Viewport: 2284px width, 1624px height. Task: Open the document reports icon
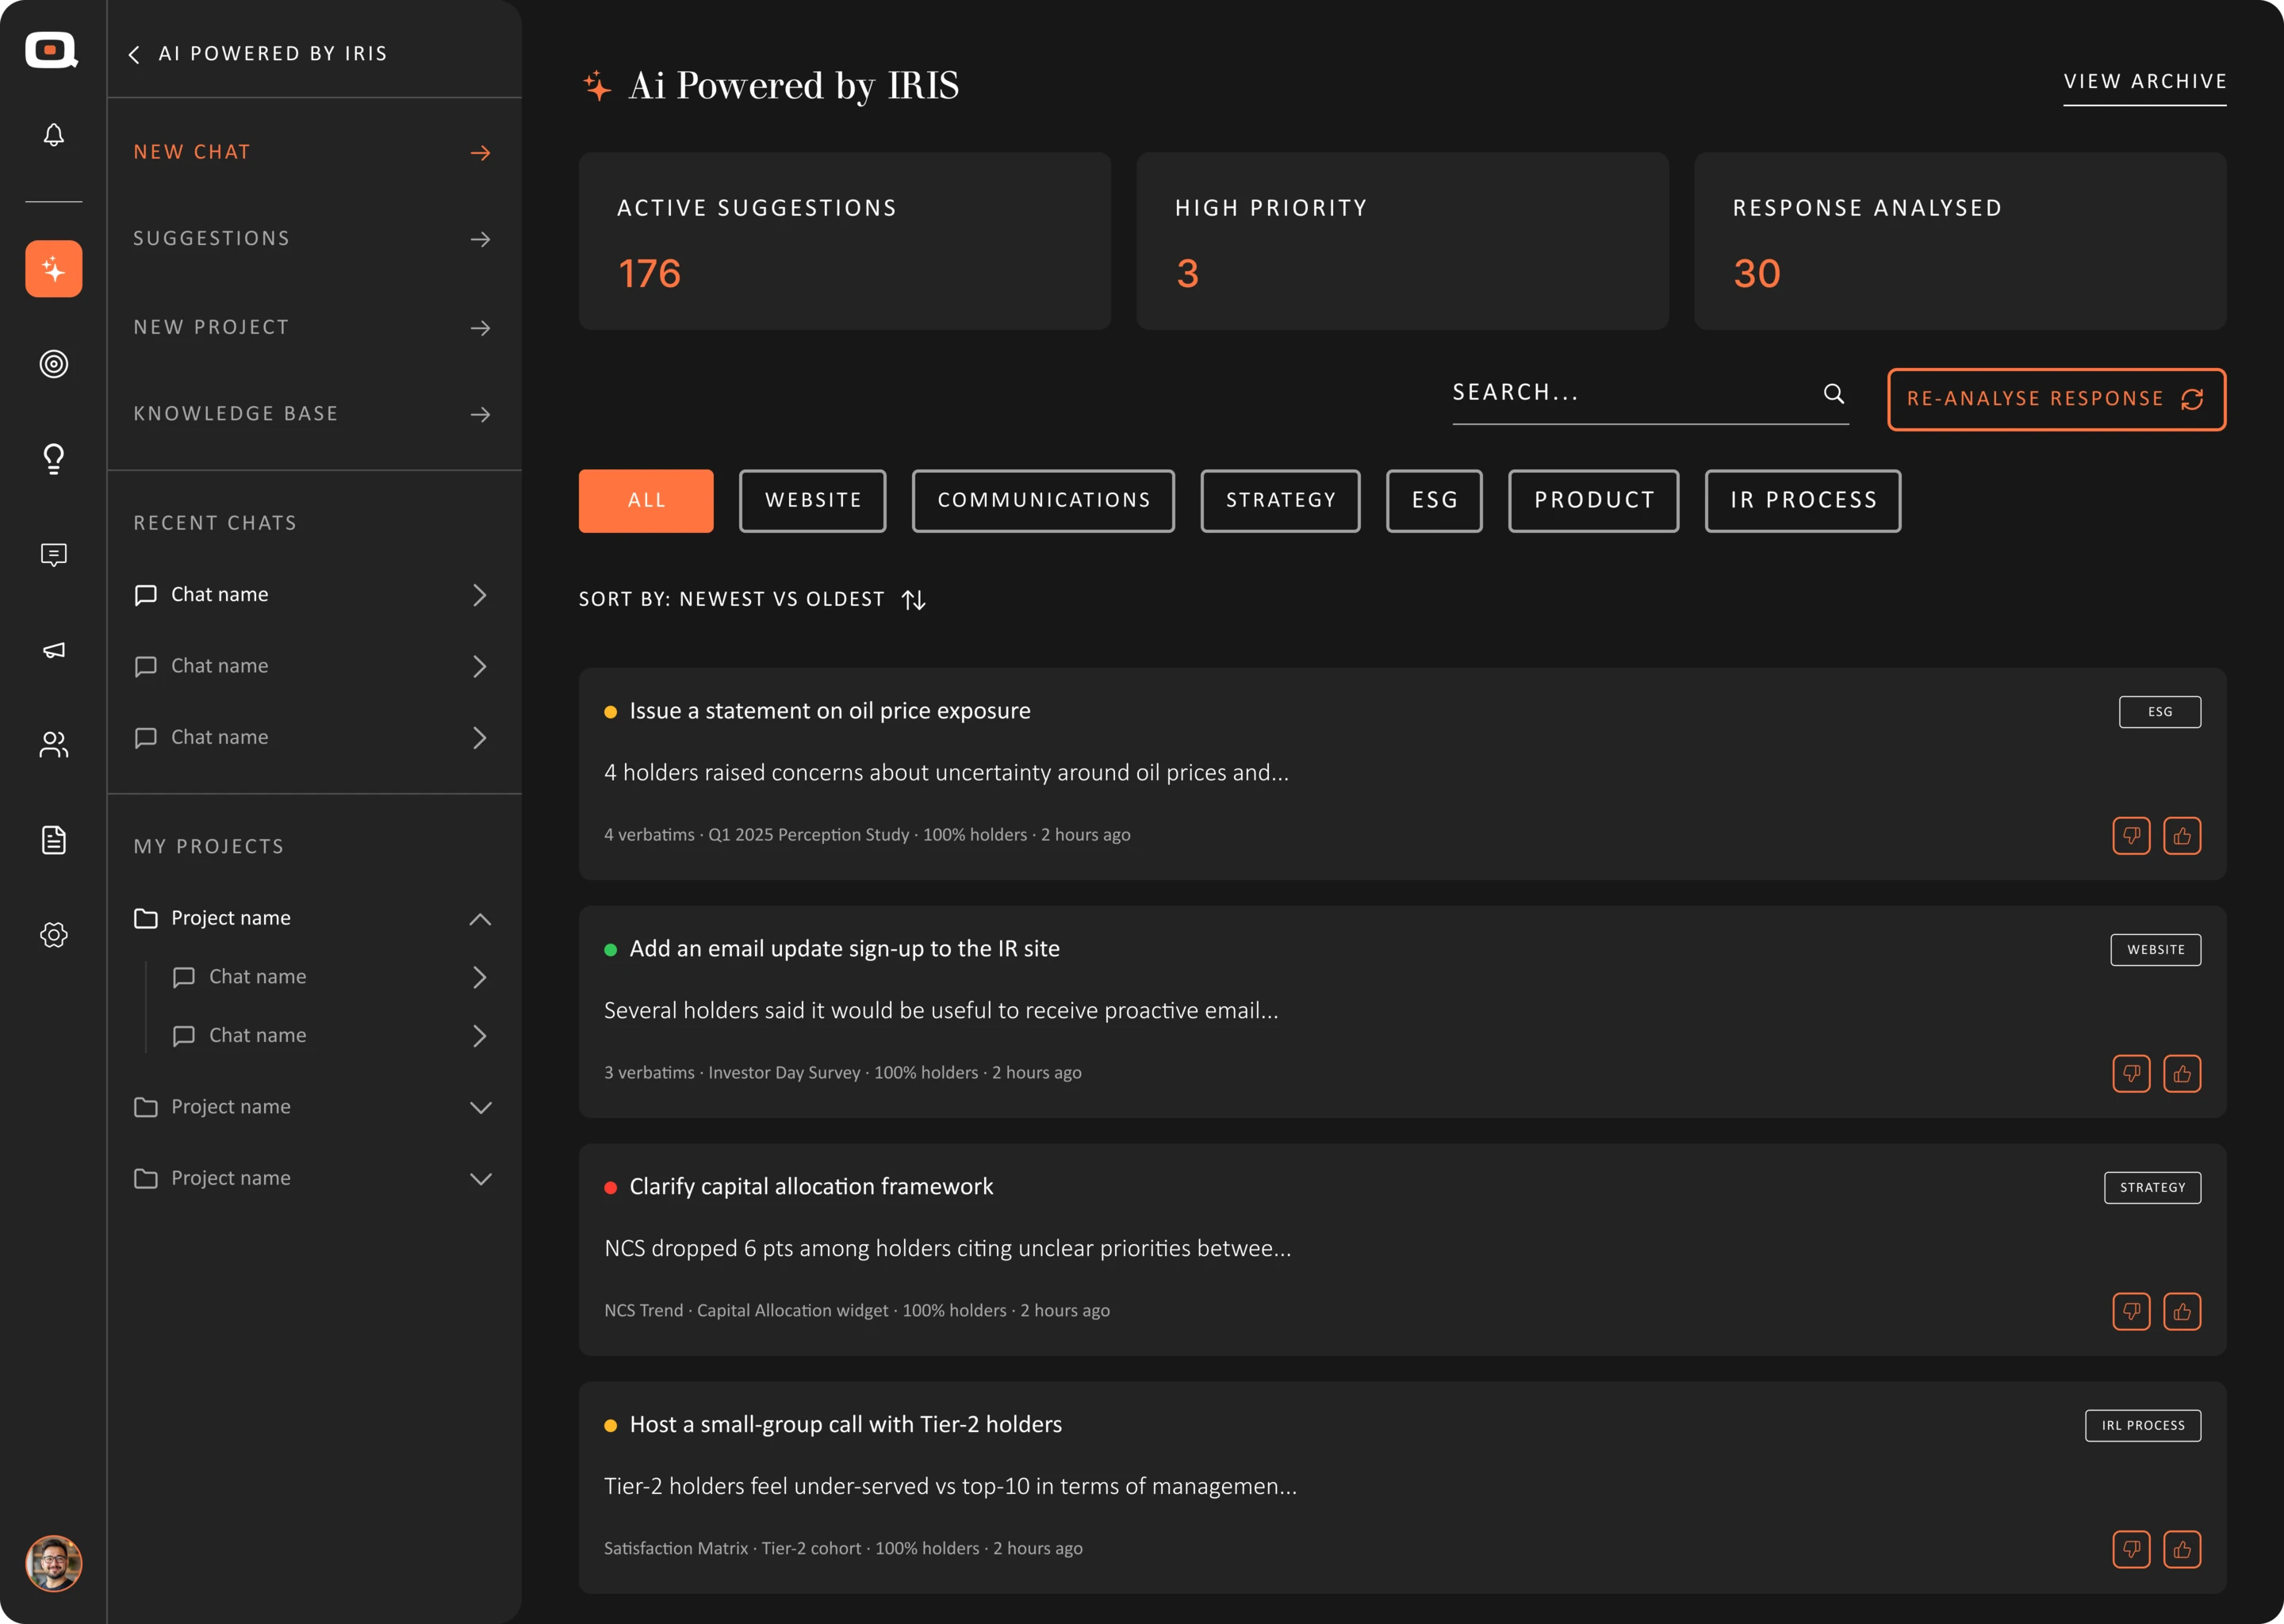pyautogui.click(x=54, y=840)
